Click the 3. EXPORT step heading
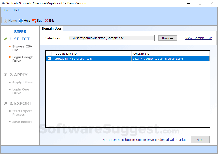This screenshot has width=218, height=154. point(20,104)
